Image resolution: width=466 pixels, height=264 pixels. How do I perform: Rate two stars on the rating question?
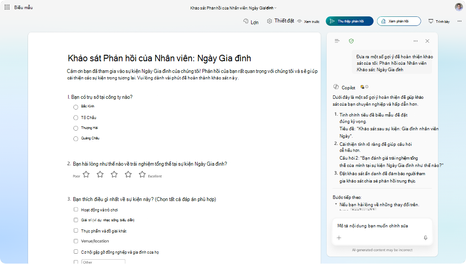pos(100,174)
